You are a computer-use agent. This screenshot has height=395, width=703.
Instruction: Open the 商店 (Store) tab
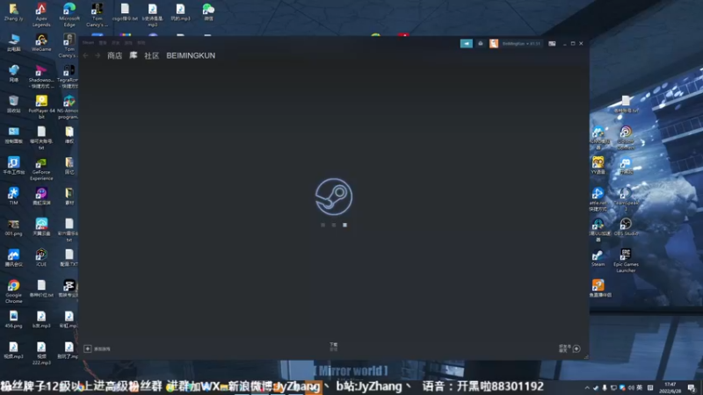coord(115,55)
